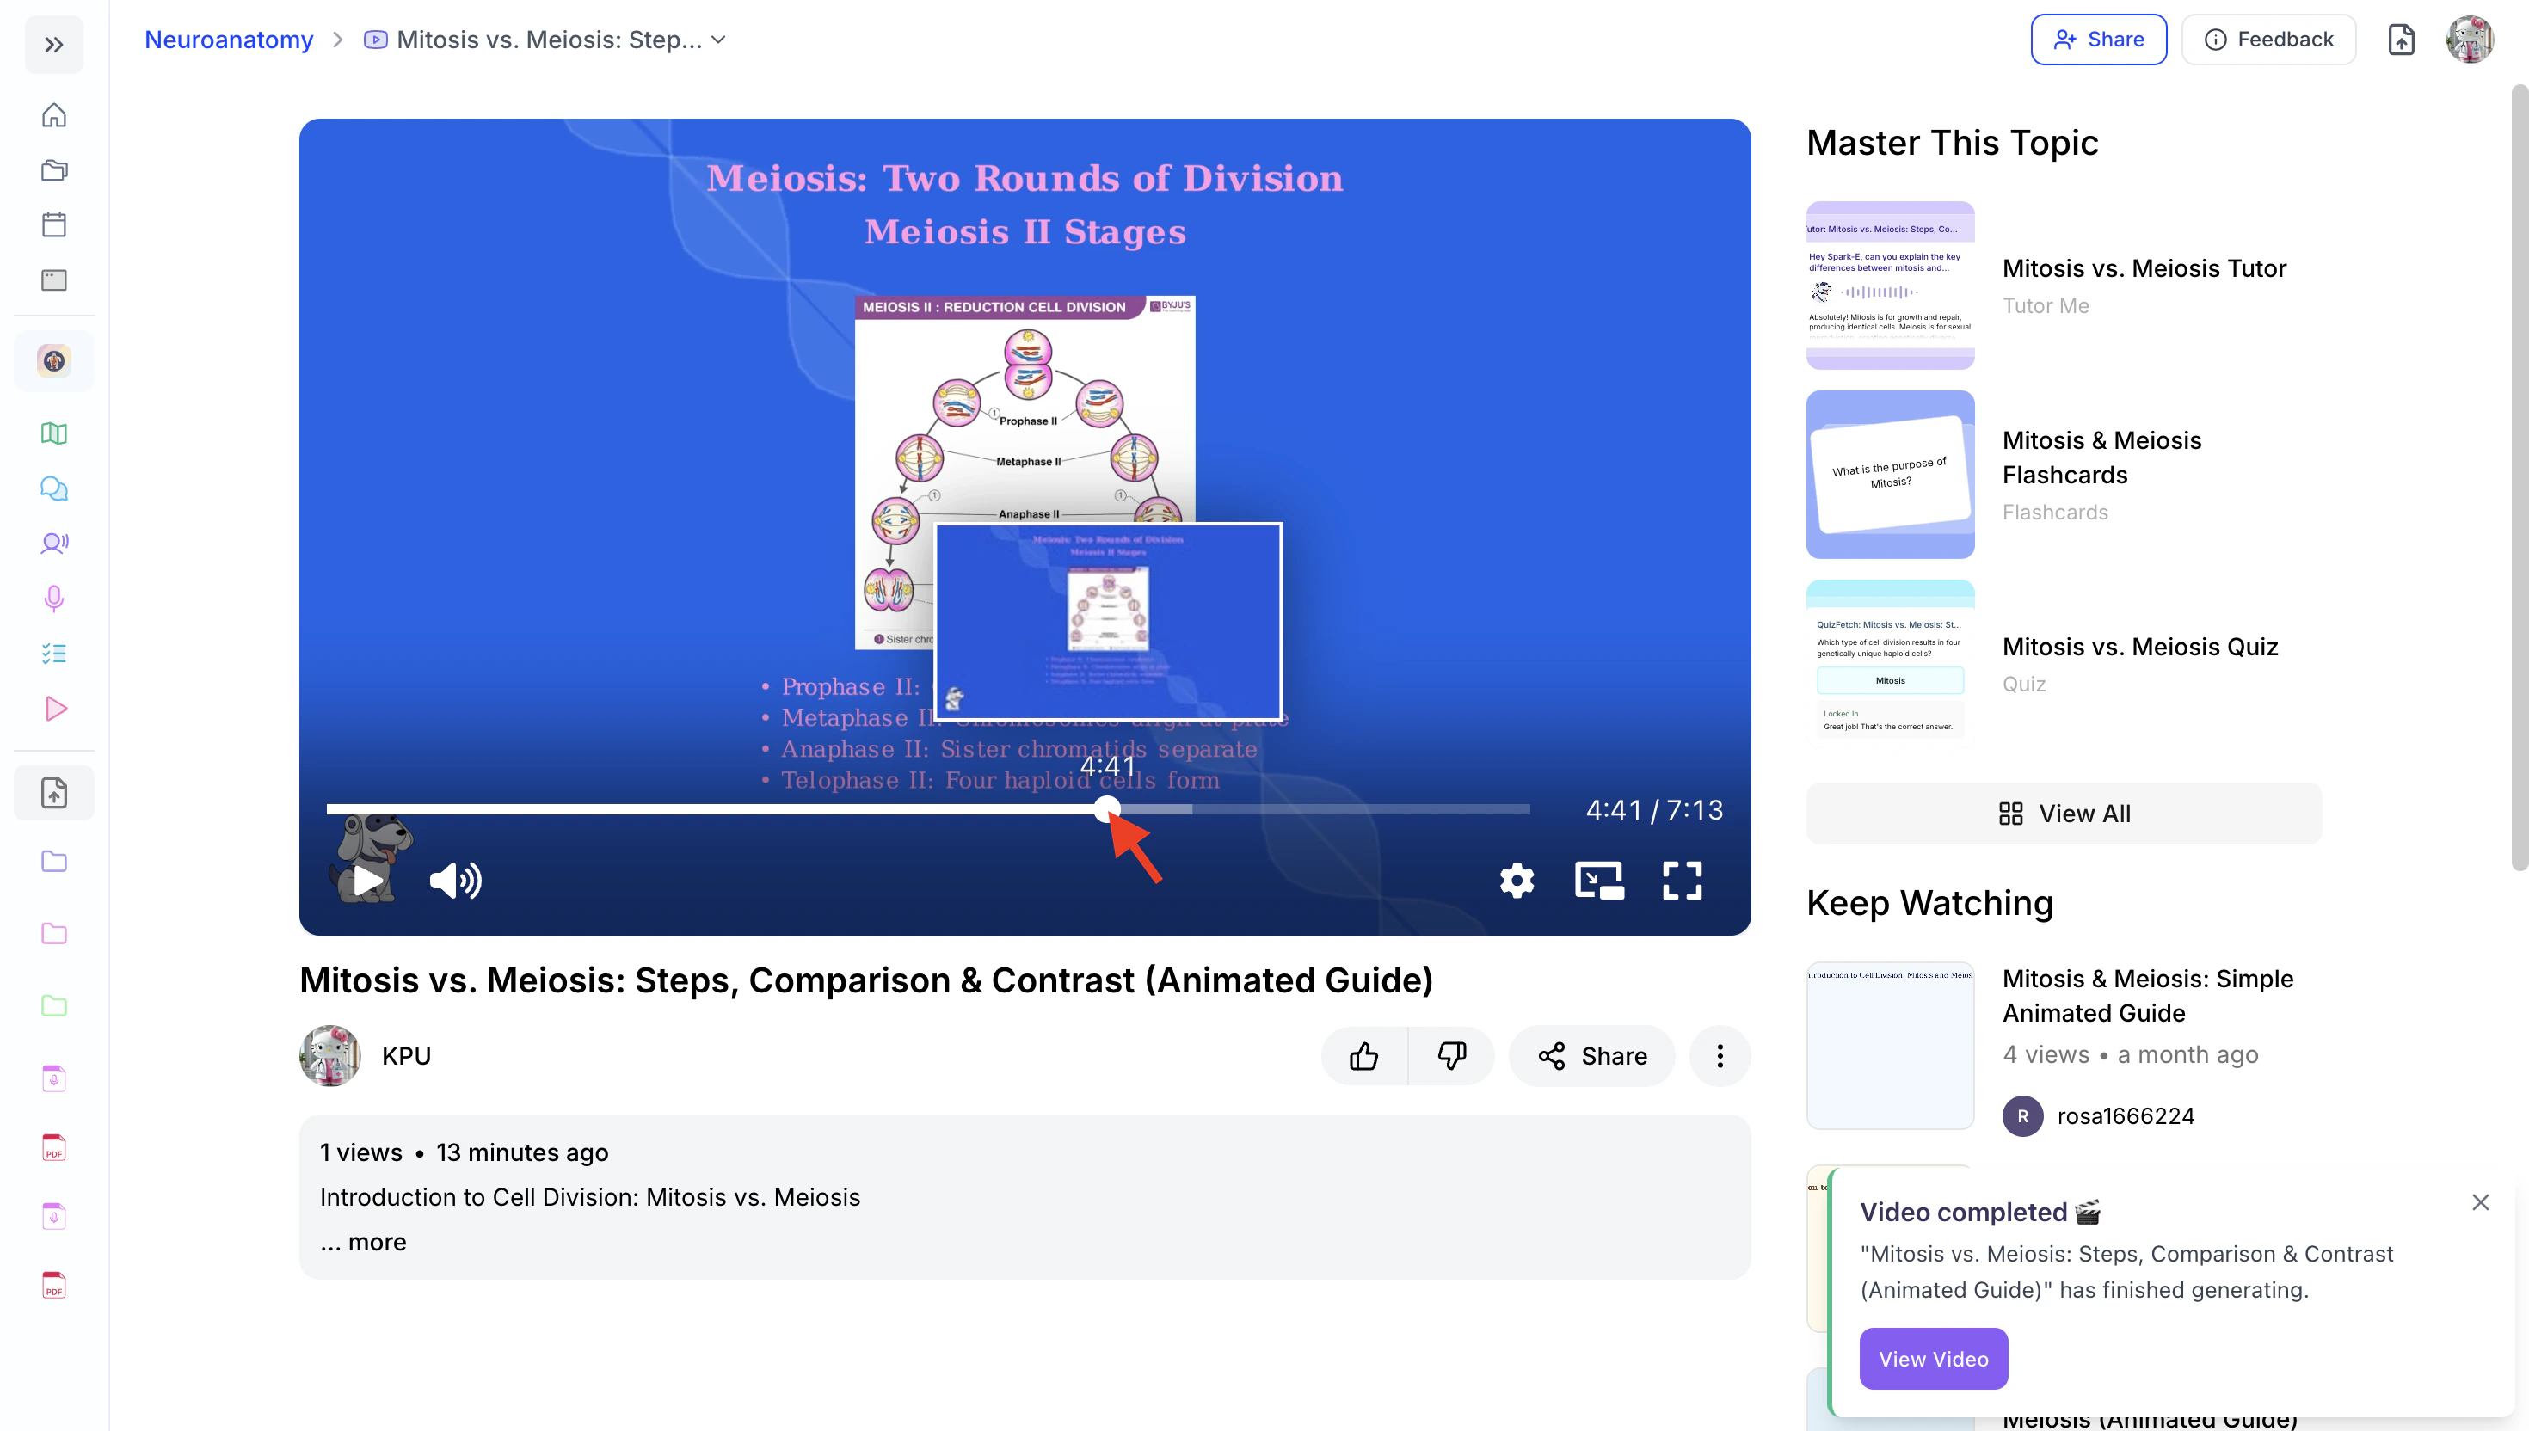
Task: Click the Mitosis & Meiosis Flashcards title
Action: [2102, 457]
